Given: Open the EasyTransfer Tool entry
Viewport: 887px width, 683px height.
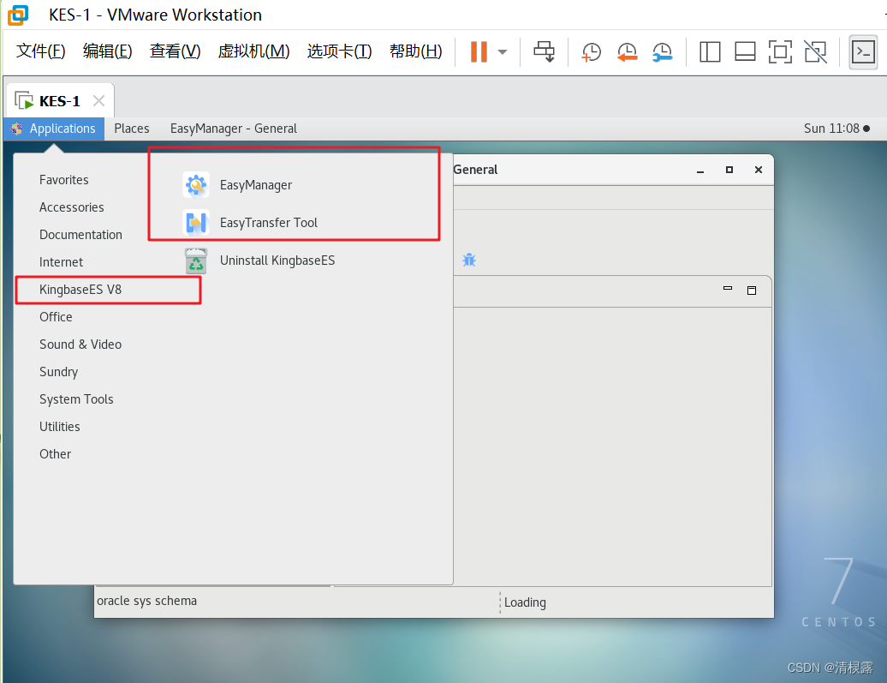Looking at the screenshot, I should [250, 223].
